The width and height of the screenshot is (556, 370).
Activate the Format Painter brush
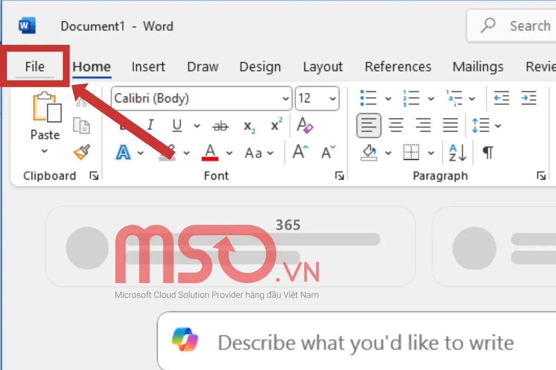coord(82,152)
